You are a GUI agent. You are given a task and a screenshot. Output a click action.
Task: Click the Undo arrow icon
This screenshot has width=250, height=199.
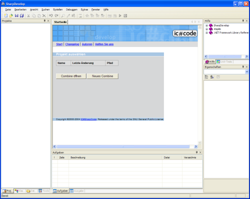click(51, 15)
